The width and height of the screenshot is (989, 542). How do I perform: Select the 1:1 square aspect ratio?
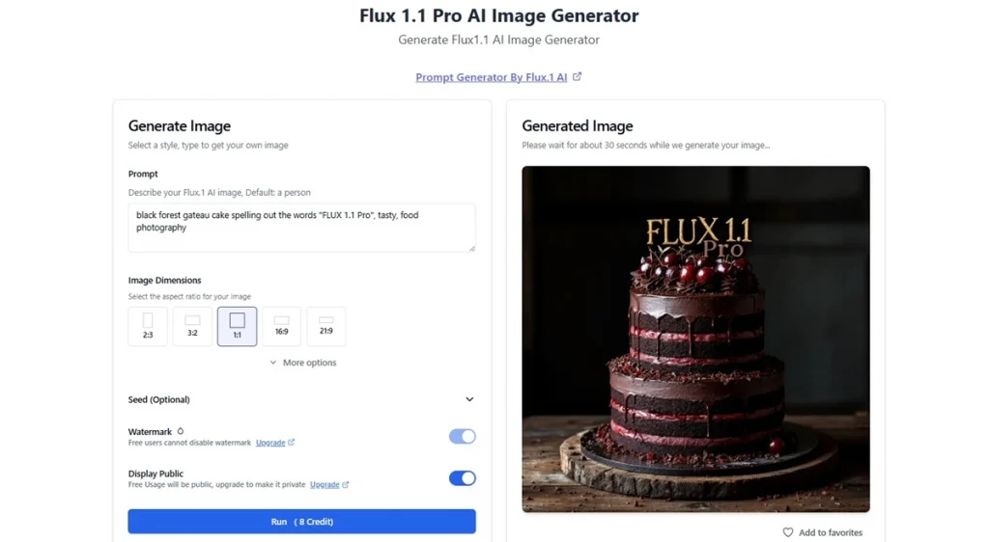point(238,326)
